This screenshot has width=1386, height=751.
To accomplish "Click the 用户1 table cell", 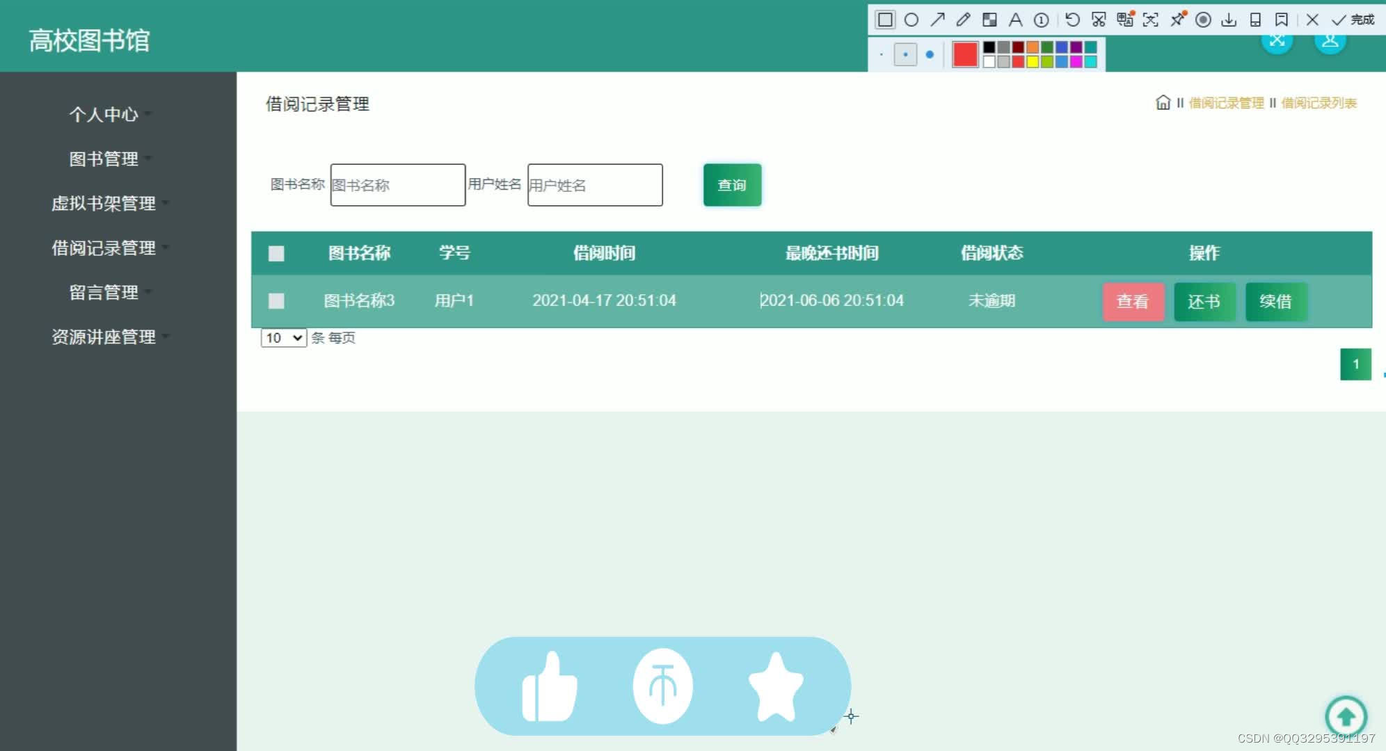I will pyautogui.click(x=454, y=300).
